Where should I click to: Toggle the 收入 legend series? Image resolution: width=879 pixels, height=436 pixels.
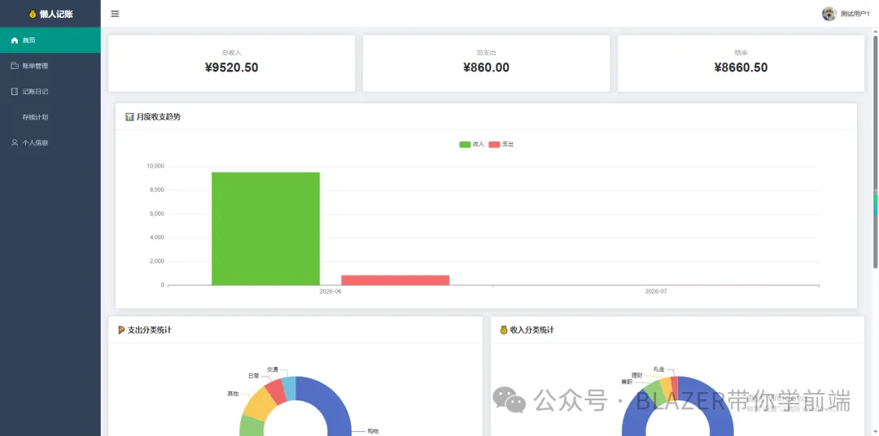tap(471, 144)
